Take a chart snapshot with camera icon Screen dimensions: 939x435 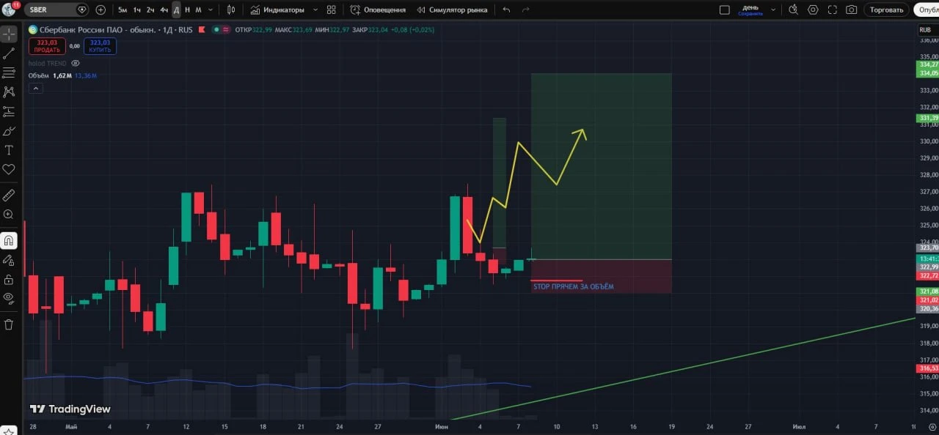[x=851, y=10]
